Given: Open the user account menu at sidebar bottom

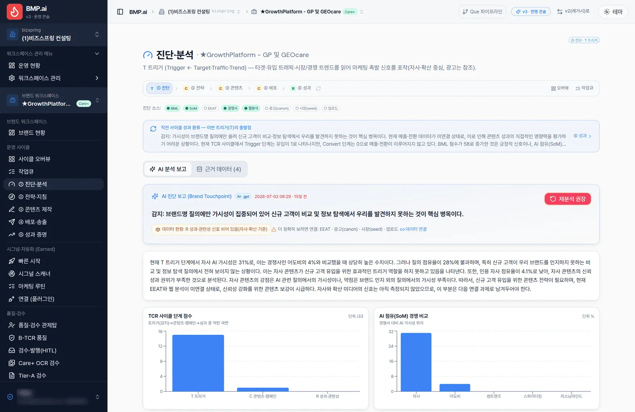Looking at the screenshot, I should click(54, 397).
